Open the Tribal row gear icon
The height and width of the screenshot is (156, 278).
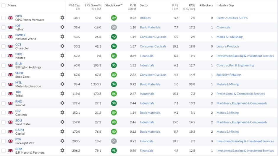pos(62,93)
